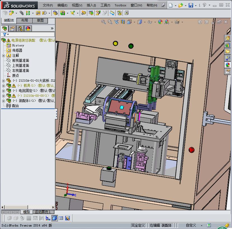232x229 pixels.
Task: Click the Interference Detection ruler icon
Action: (x=112, y=13)
